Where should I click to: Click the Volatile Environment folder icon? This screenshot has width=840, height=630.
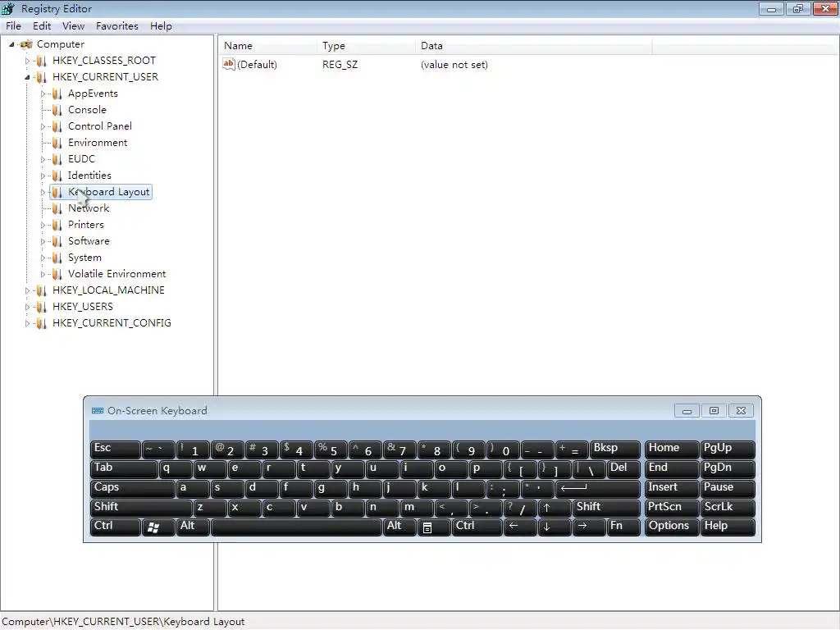point(57,274)
